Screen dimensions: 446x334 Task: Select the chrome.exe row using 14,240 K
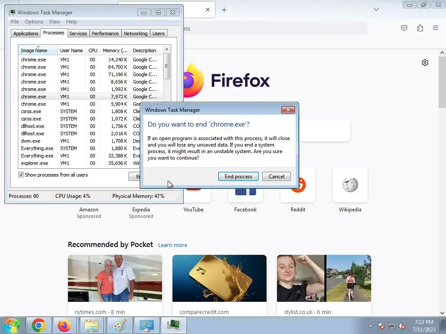91,60
